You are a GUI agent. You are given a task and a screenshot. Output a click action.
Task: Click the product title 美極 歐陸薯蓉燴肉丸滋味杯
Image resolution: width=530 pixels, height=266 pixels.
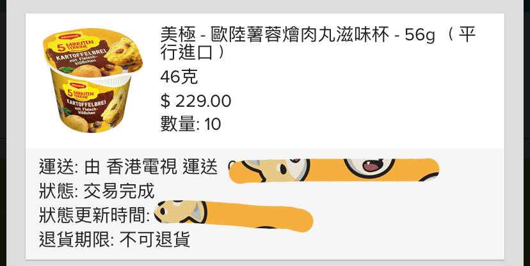click(x=318, y=43)
